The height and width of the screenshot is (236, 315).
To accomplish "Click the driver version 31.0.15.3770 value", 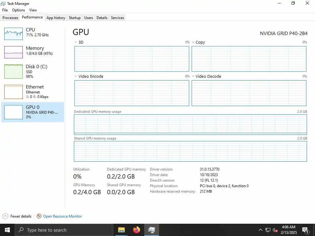I will coord(209,169).
